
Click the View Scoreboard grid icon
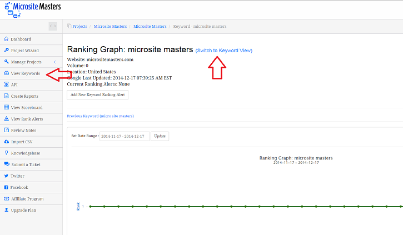[7, 107]
